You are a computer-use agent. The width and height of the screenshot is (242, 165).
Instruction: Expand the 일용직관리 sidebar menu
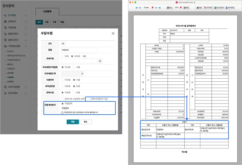pos(26,34)
